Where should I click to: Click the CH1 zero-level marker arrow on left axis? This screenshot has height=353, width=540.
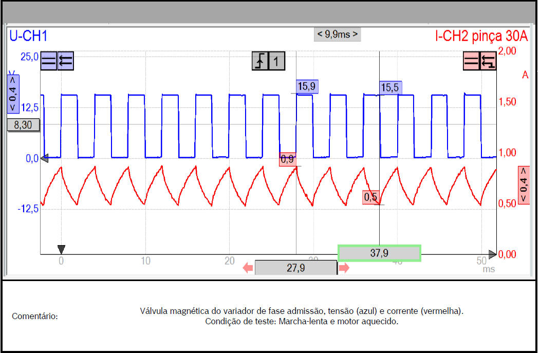tap(44, 158)
